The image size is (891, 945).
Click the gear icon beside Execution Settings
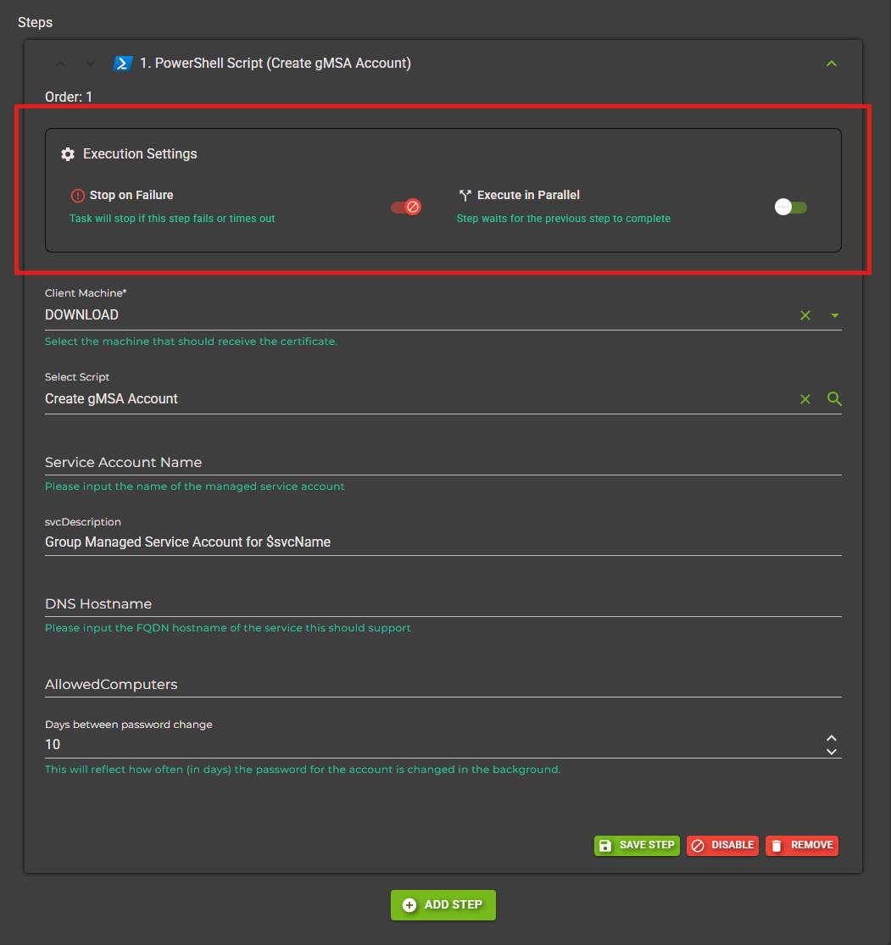tap(67, 153)
